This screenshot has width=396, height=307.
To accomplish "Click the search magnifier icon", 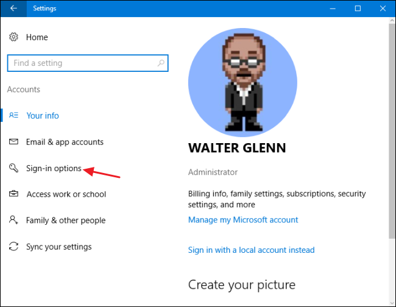I will [x=160, y=63].
